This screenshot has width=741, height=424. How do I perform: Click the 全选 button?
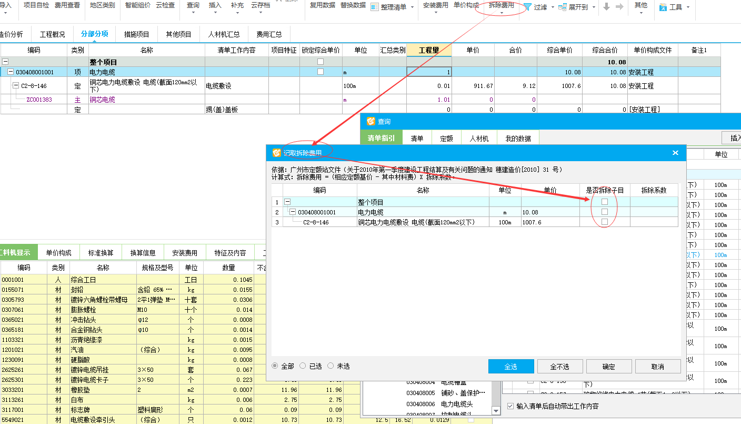tap(511, 367)
